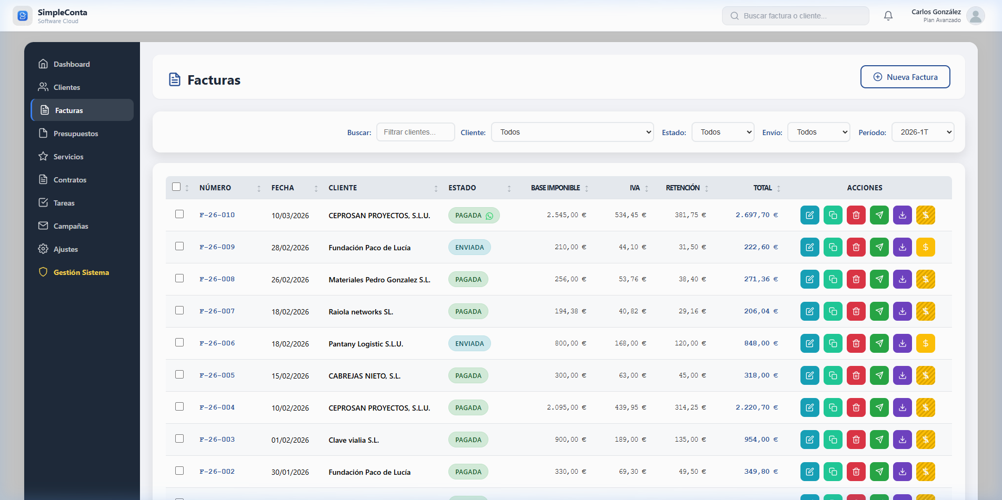1002x500 pixels.
Task: Open invoice number link F-26-004
Action: [x=217, y=407]
